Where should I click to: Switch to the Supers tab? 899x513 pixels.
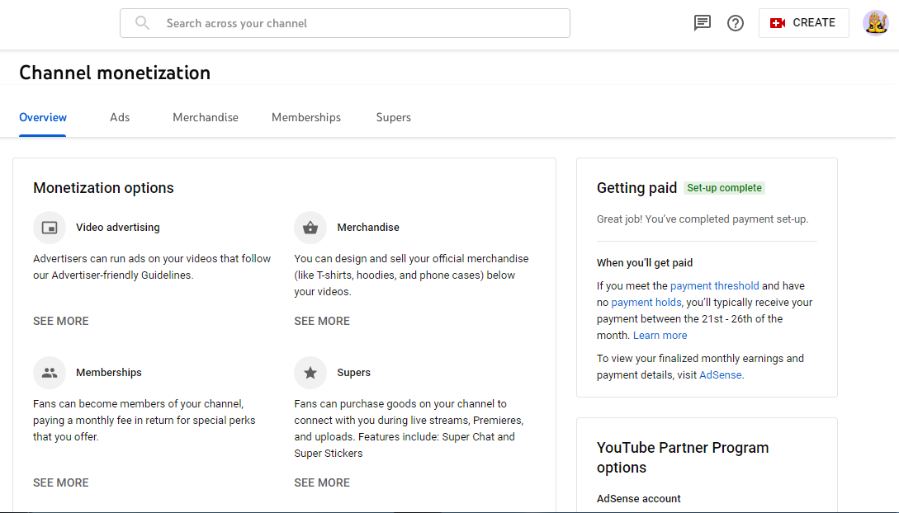point(393,117)
